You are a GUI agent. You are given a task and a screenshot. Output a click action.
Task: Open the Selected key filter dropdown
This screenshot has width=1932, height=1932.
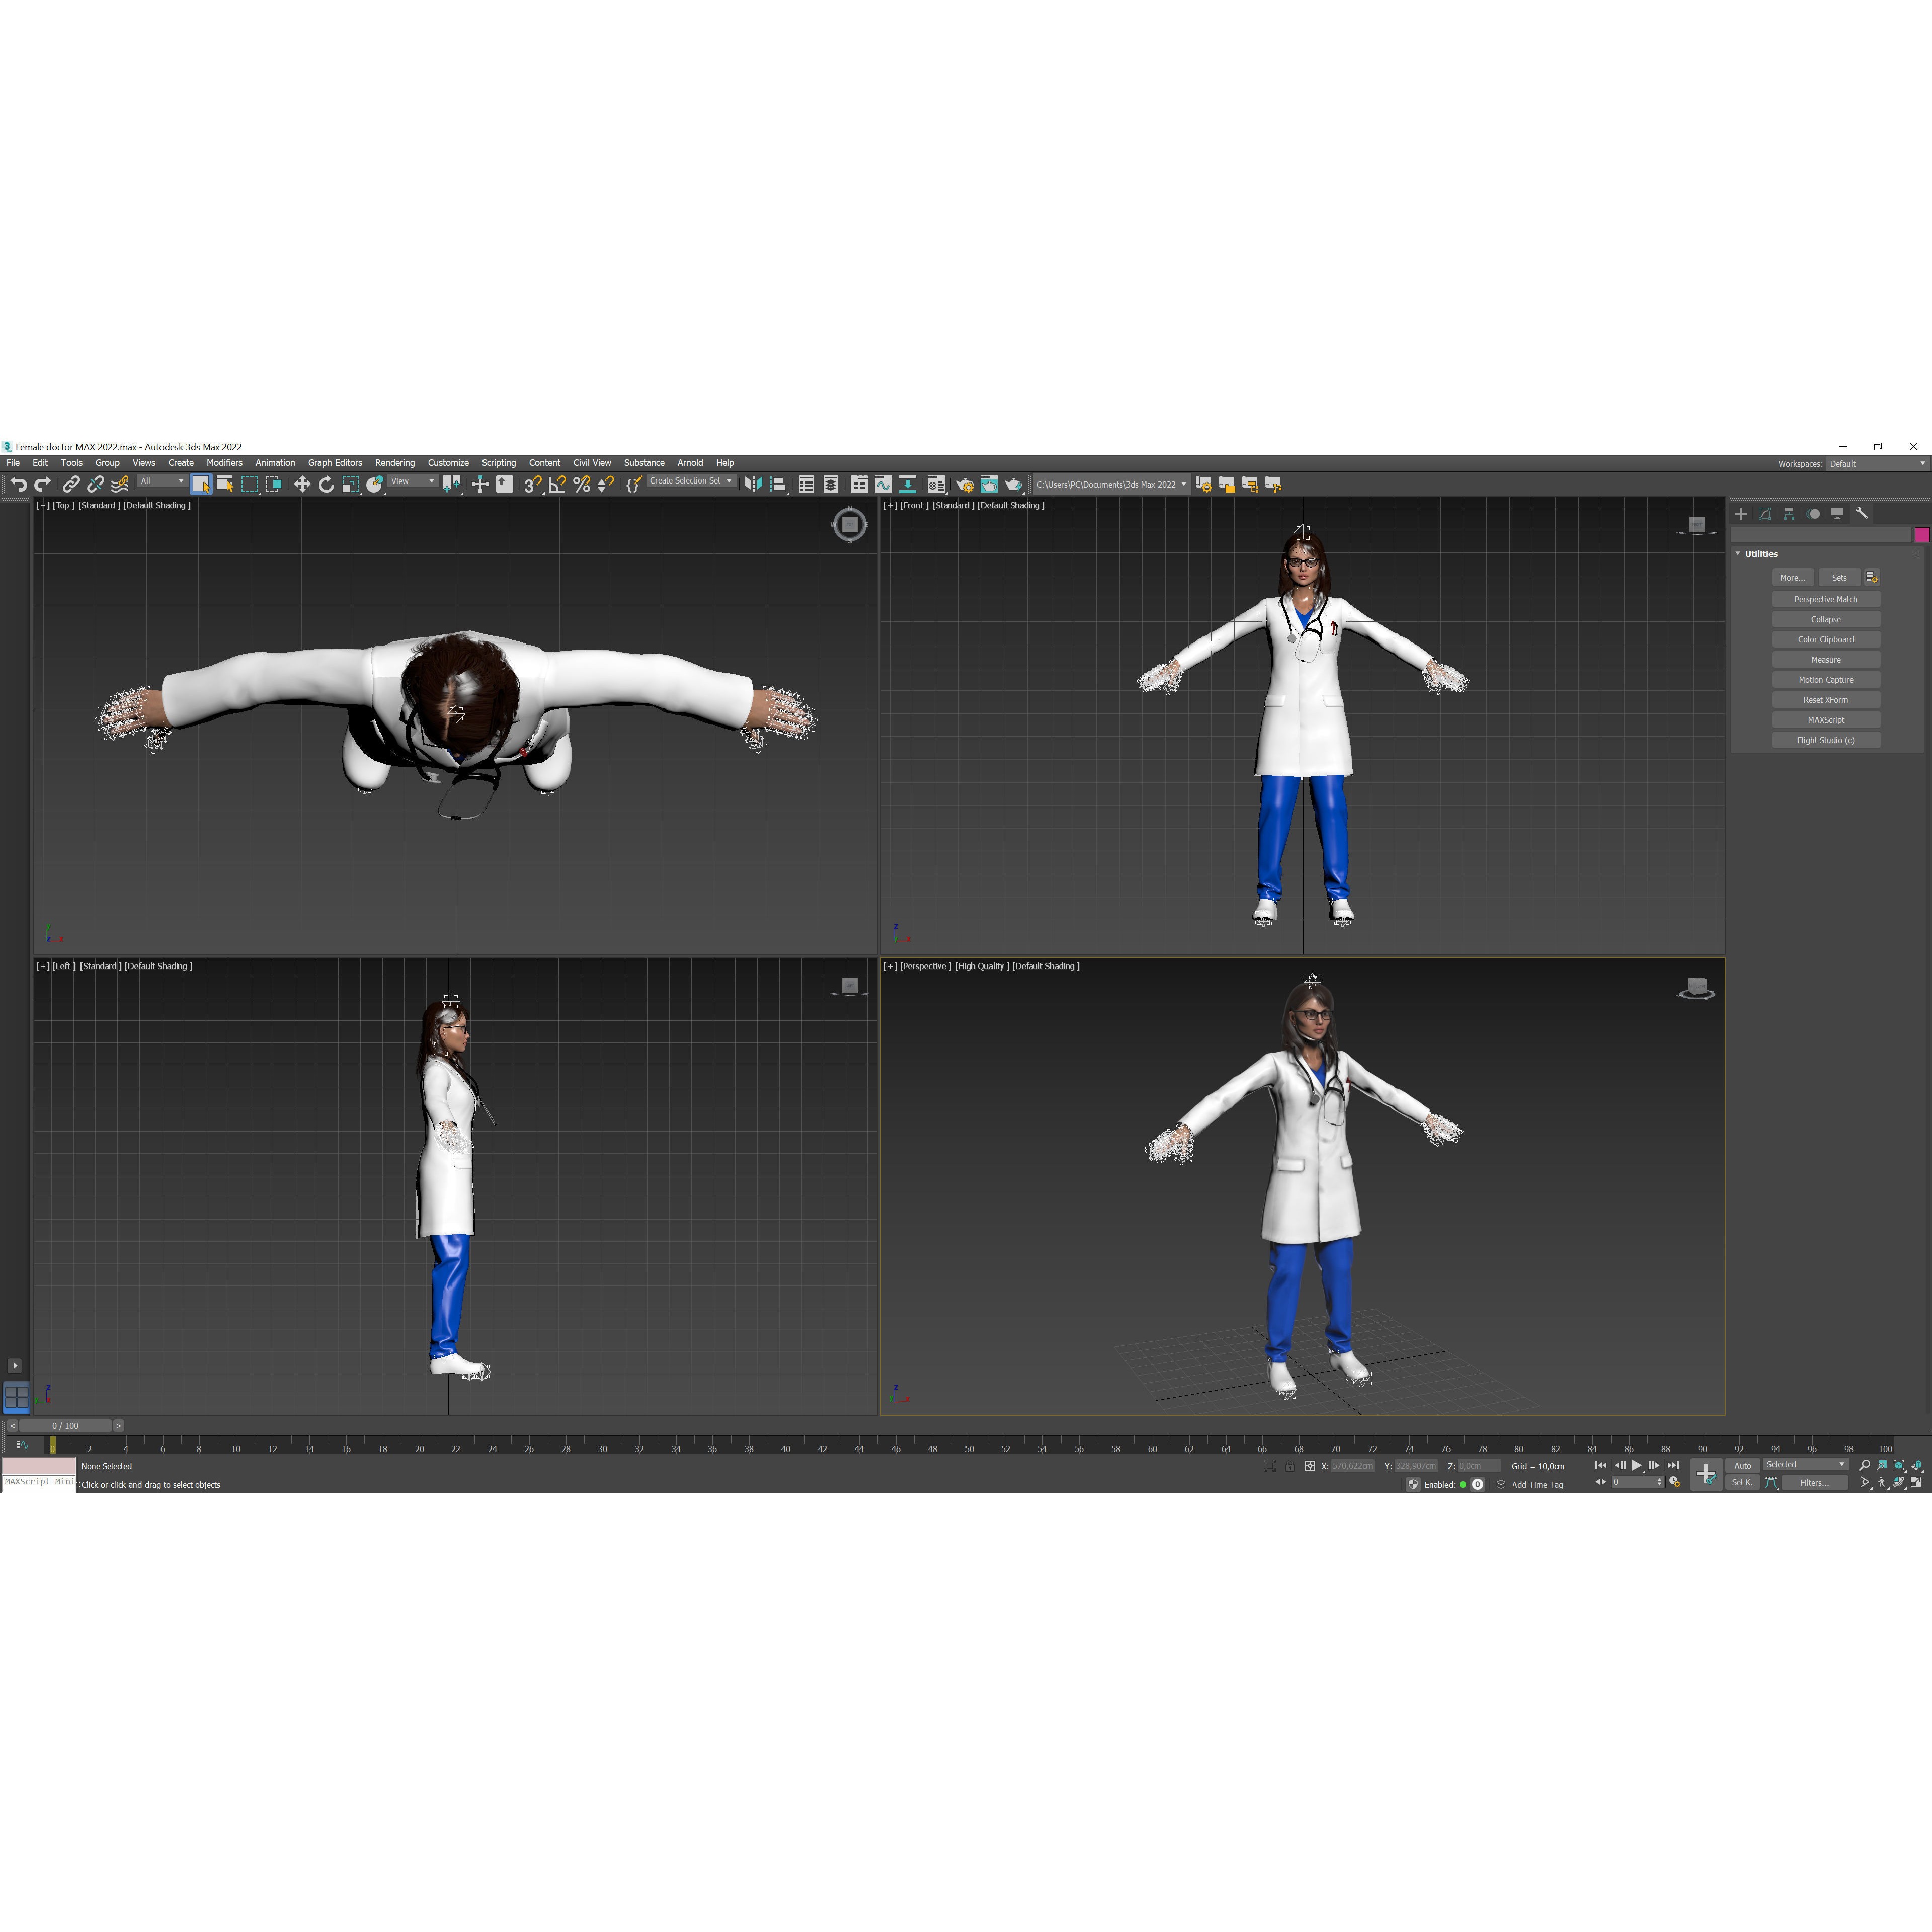point(1806,1465)
